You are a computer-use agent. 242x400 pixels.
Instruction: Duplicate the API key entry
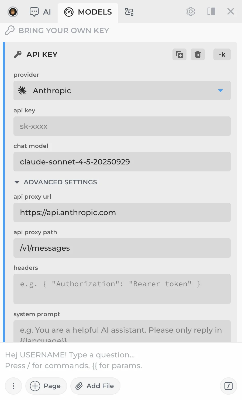(179, 54)
